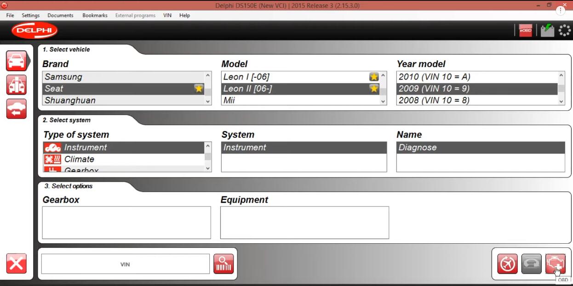Open the VIN menu

[x=167, y=15]
